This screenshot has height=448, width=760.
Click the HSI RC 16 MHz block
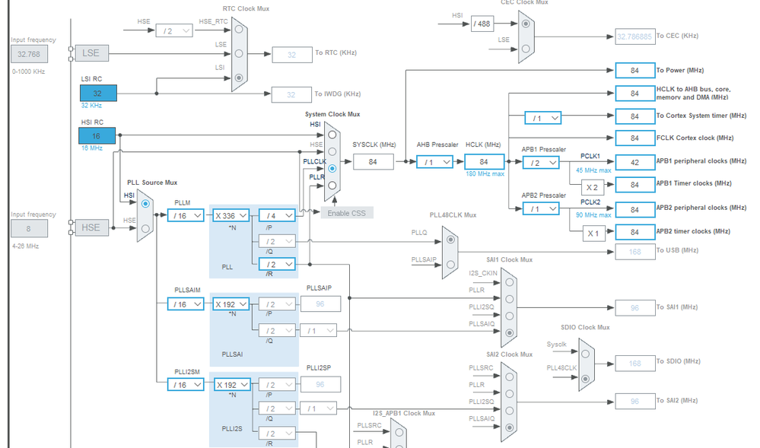click(97, 135)
